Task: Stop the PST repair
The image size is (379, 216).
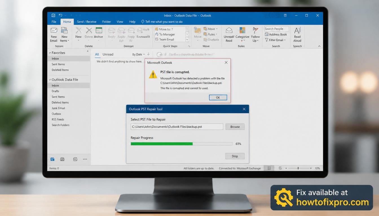Action: click(x=235, y=156)
